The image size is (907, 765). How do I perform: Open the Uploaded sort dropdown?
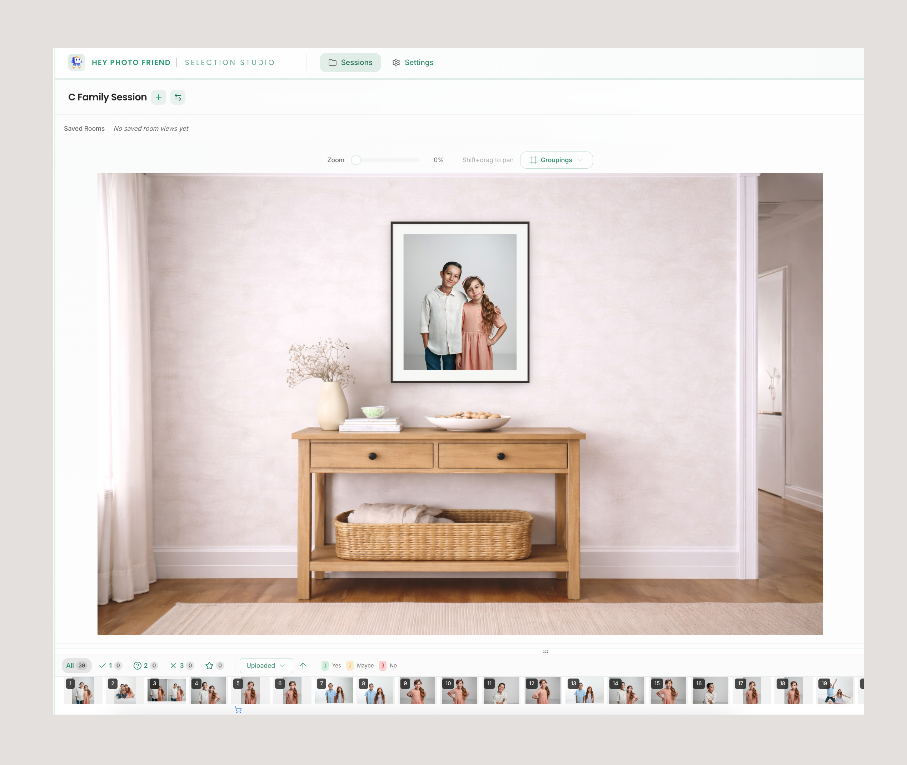(x=266, y=665)
